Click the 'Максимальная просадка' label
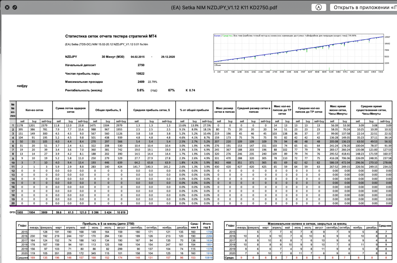Image resolution: width=397 pixels, height=263 pixels. pyautogui.click(x=84, y=82)
